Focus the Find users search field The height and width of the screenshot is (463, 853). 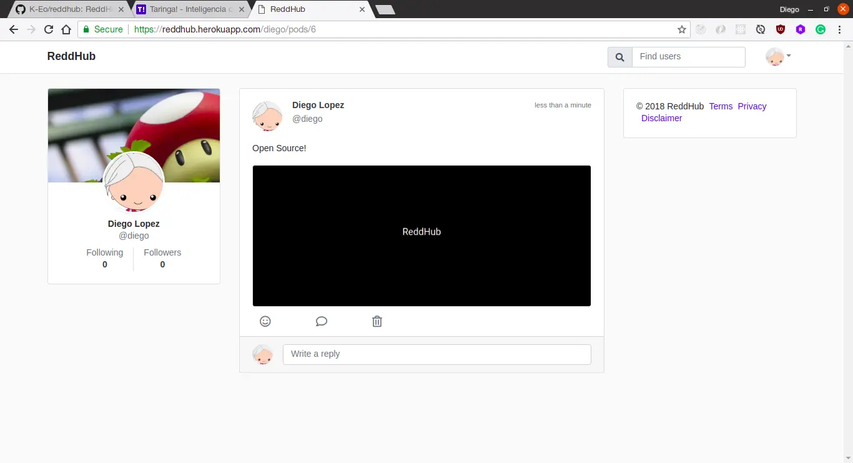[x=689, y=57]
